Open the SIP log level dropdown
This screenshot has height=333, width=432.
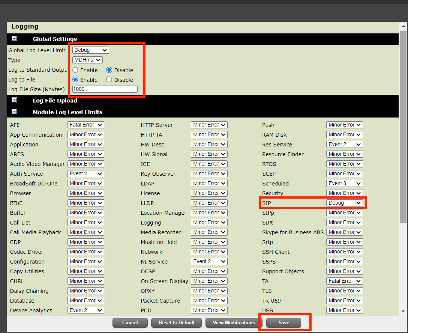pyautogui.click(x=344, y=203)
